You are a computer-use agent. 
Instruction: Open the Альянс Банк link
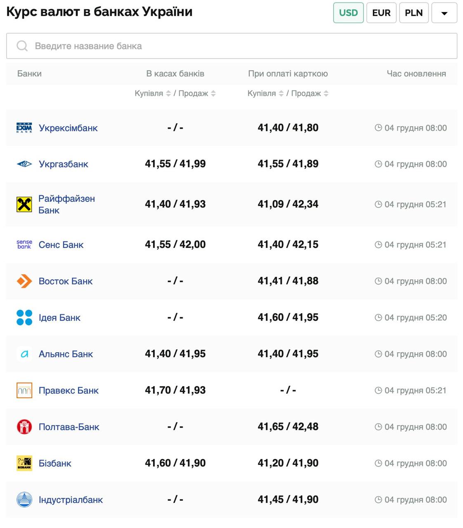[x=66, y=354]
